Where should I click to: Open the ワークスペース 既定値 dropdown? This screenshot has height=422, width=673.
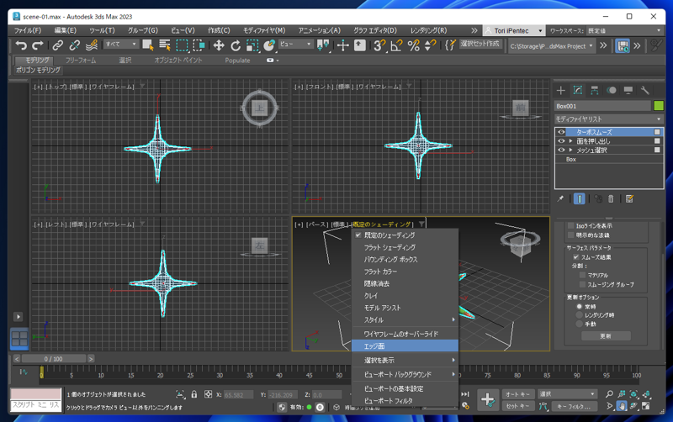click(x=624, y=30)
